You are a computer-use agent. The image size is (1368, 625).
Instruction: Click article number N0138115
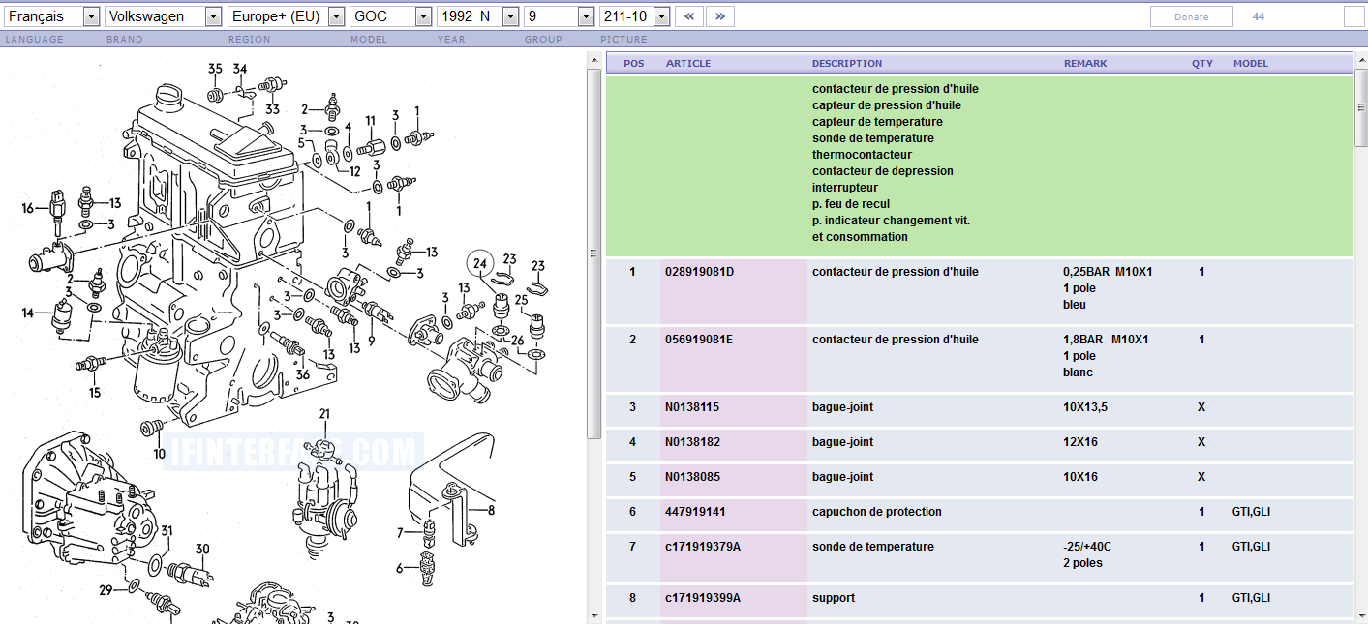pos(692,407)
